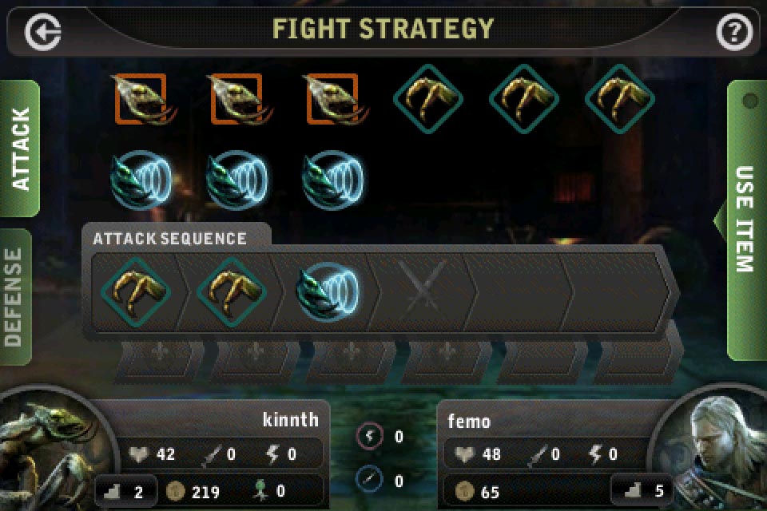The image size is (767, 511).
Task: Remove first claw from attack sequence
Action: tap(136, 292)
